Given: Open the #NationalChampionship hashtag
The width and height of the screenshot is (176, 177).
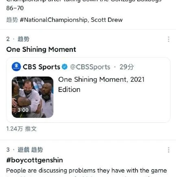Looking at the screenshot, I should (x=54, y=20).
